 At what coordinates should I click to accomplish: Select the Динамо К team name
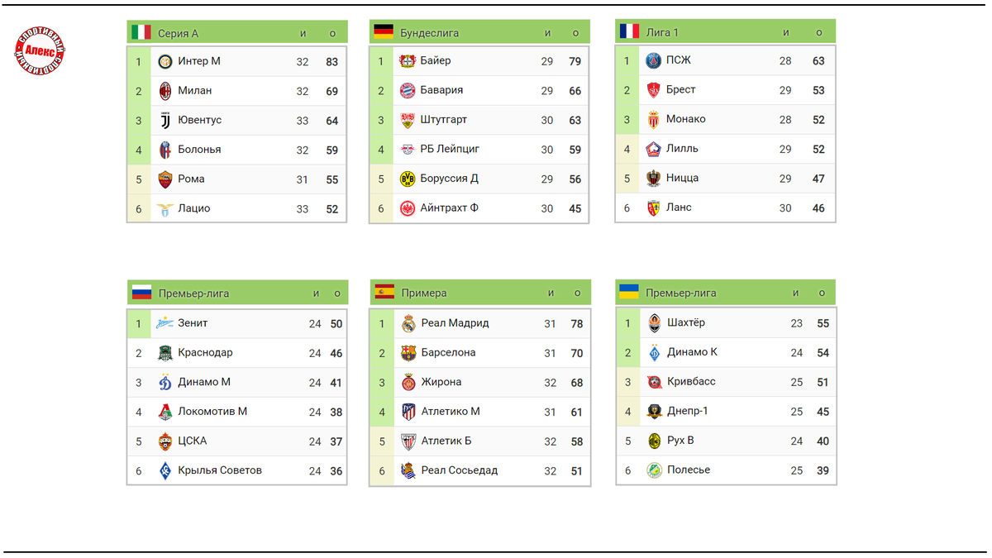coord(693,352)
